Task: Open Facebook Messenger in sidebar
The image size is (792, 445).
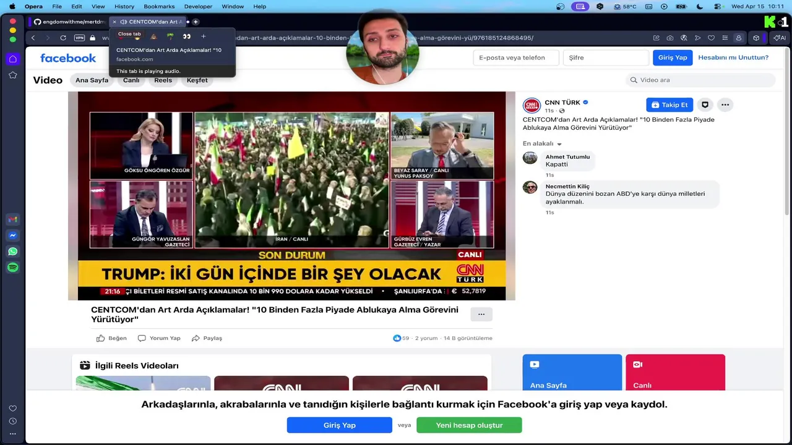Action: coord(12,235)
